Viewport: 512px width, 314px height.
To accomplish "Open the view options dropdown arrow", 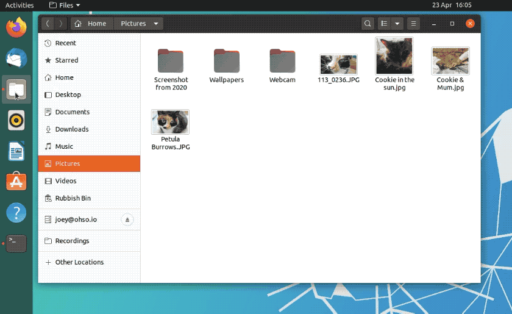I will click(x=397, y=24).
